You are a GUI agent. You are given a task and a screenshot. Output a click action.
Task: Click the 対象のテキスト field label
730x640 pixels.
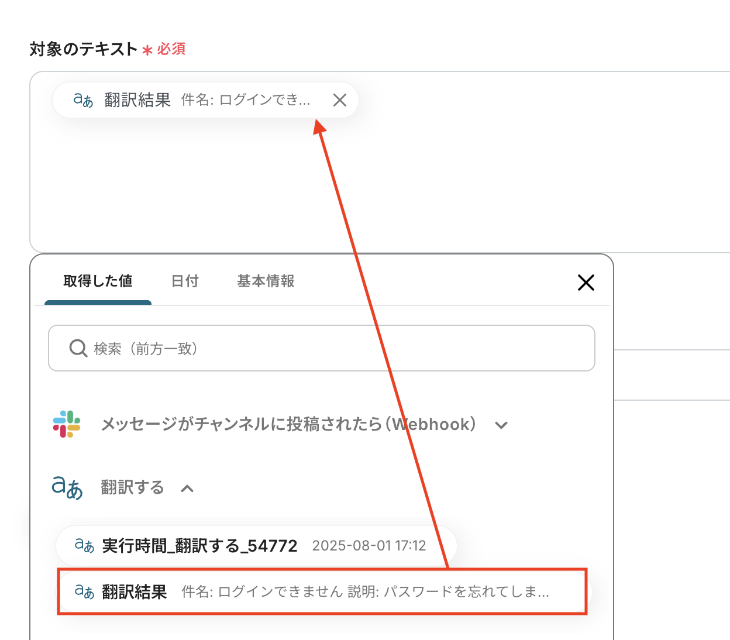point(83,49)
